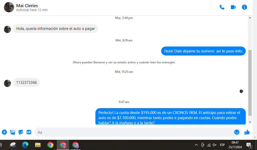This screenshot has width=257, height=150.
Task: Open Google Chrome from the taskbar
Action: 50,145
